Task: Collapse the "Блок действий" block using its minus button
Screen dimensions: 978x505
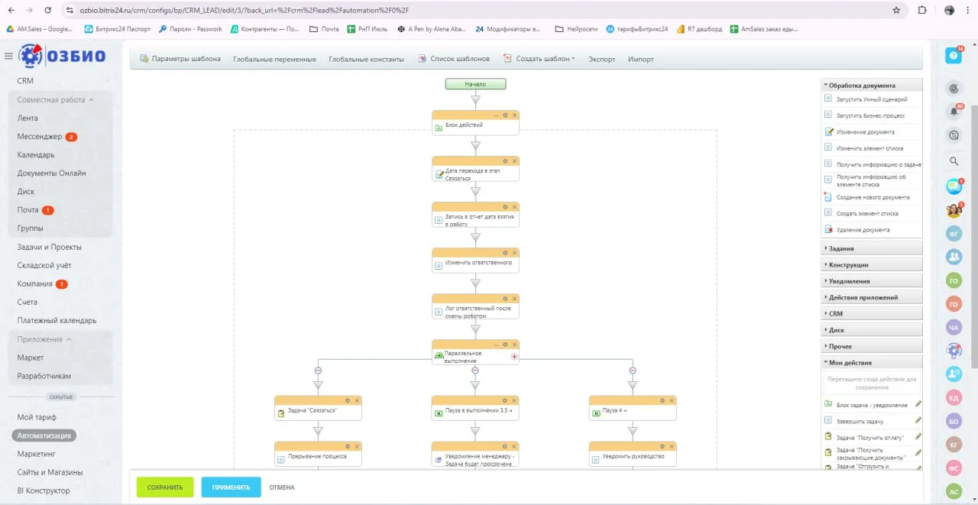Action: pyautogui.click(x=496, y=115)
